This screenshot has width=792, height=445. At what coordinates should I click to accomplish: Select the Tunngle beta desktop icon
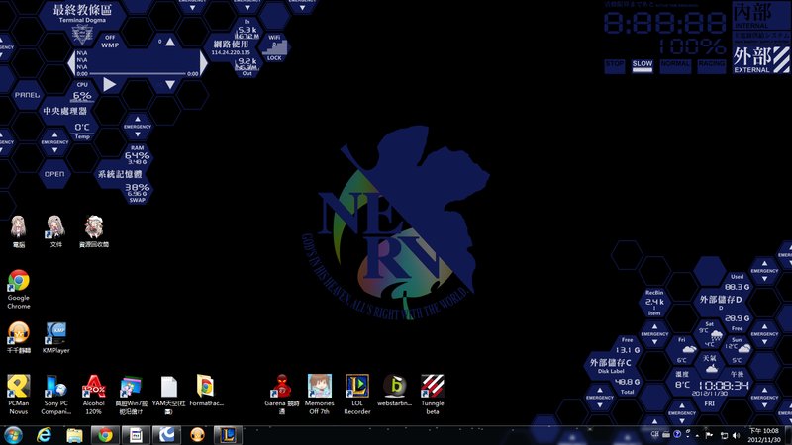click(x=433, y=395)
